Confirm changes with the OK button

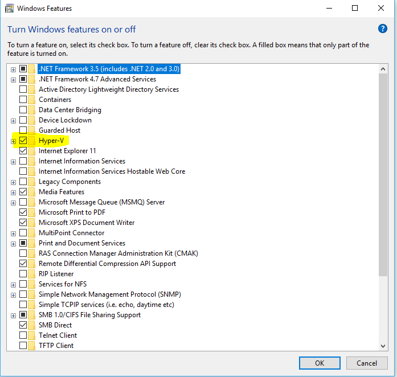point(320,363)
